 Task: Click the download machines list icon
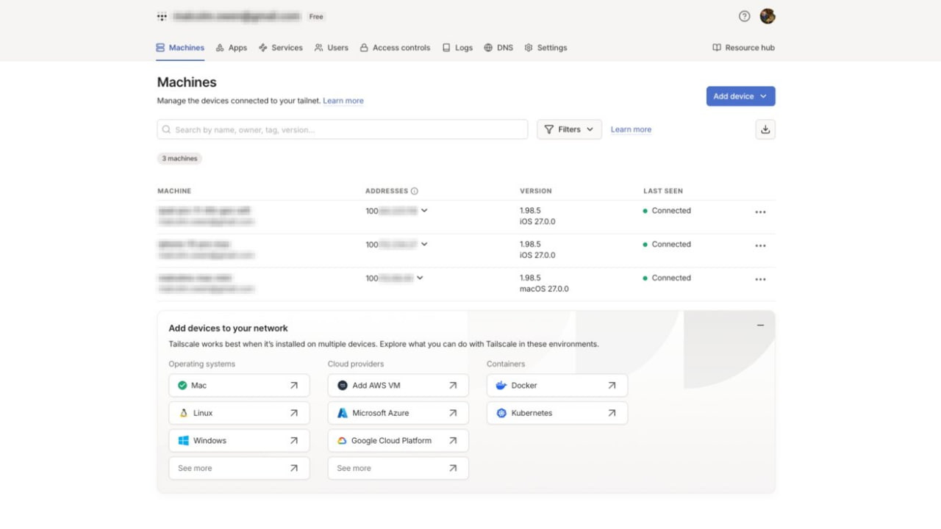pos(765,129)
